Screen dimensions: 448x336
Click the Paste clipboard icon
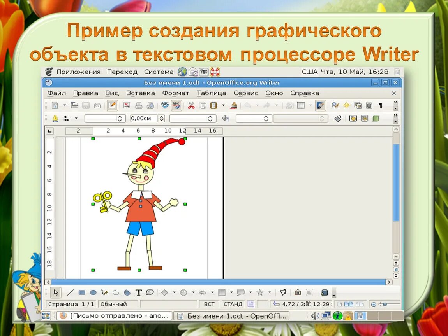[214, 105]
